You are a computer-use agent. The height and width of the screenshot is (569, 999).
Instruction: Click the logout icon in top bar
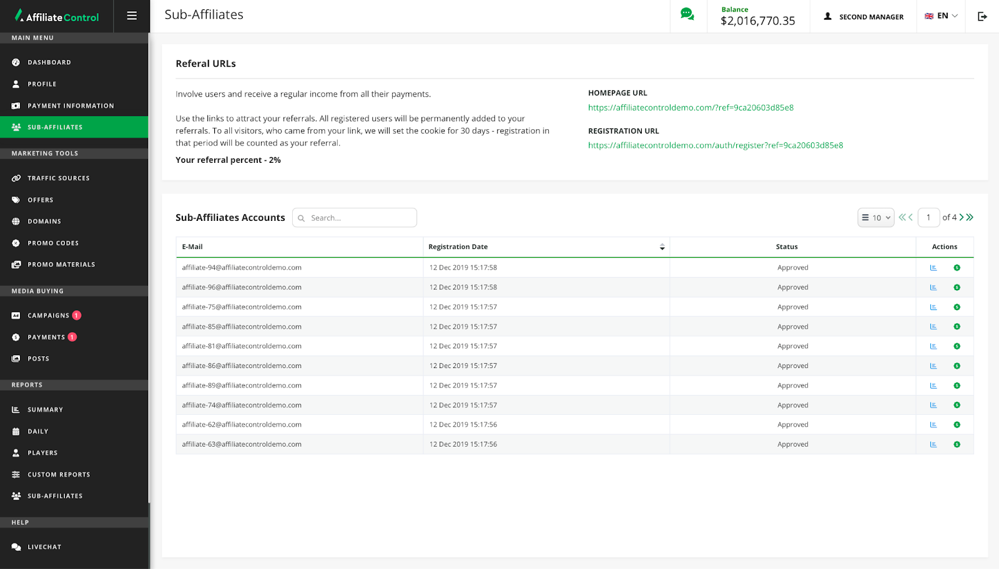tap(982, 16)
